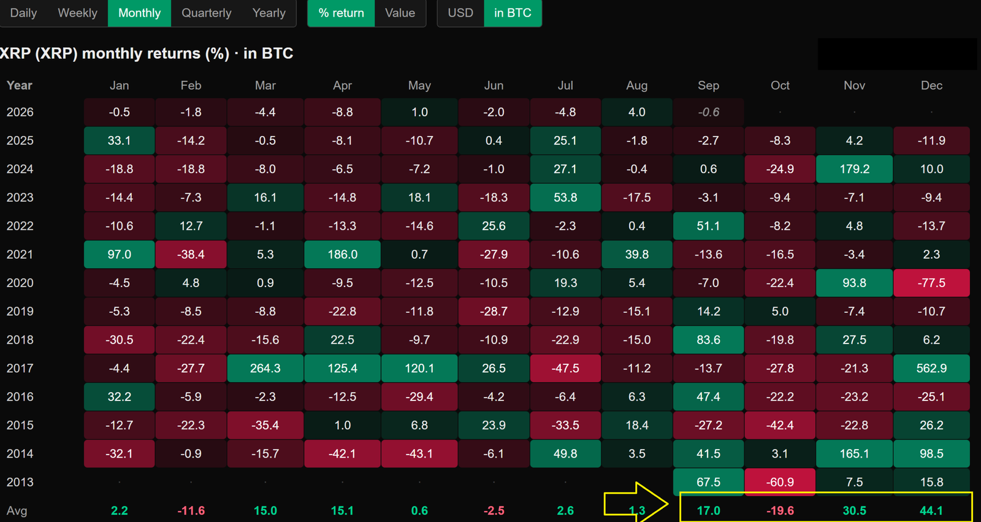Click the -11.6 February average value
This screenshot has height=522, width=981.
191,511
